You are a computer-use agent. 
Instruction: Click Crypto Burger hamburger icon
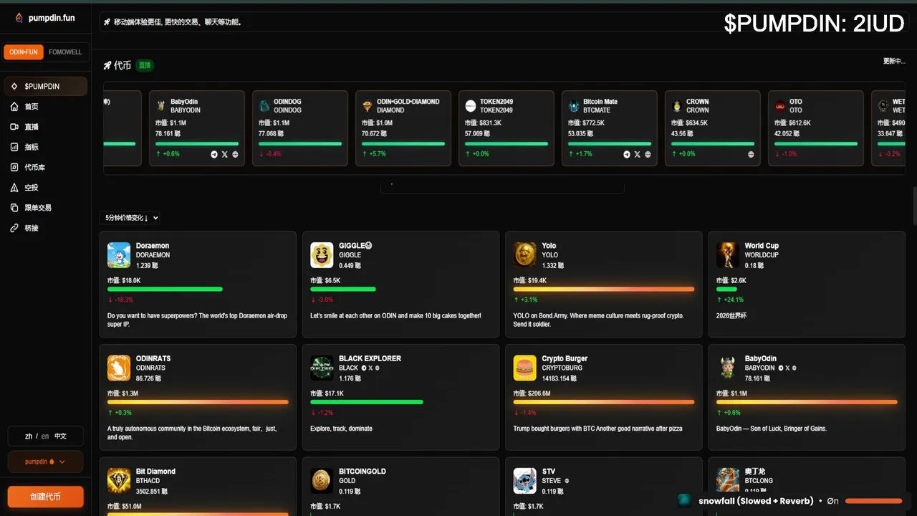point(525,368)
